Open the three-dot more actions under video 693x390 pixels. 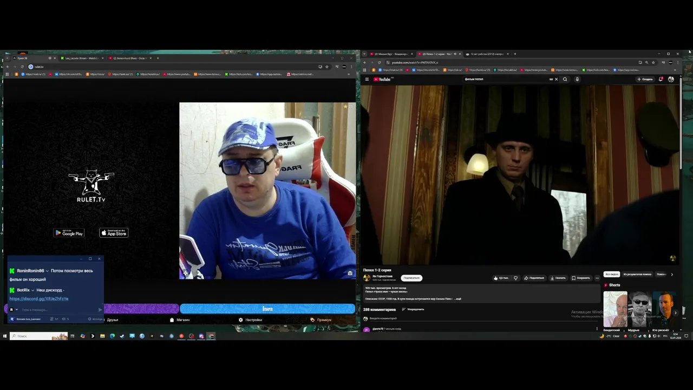point(597,278)
